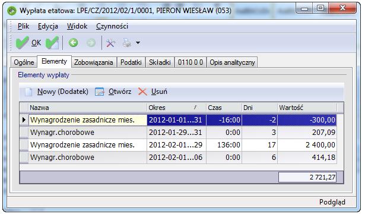The height and width of the screenshot is (214, 365).
Task: Click the printer icon in toolbar
Action: [x=127, y=43]
